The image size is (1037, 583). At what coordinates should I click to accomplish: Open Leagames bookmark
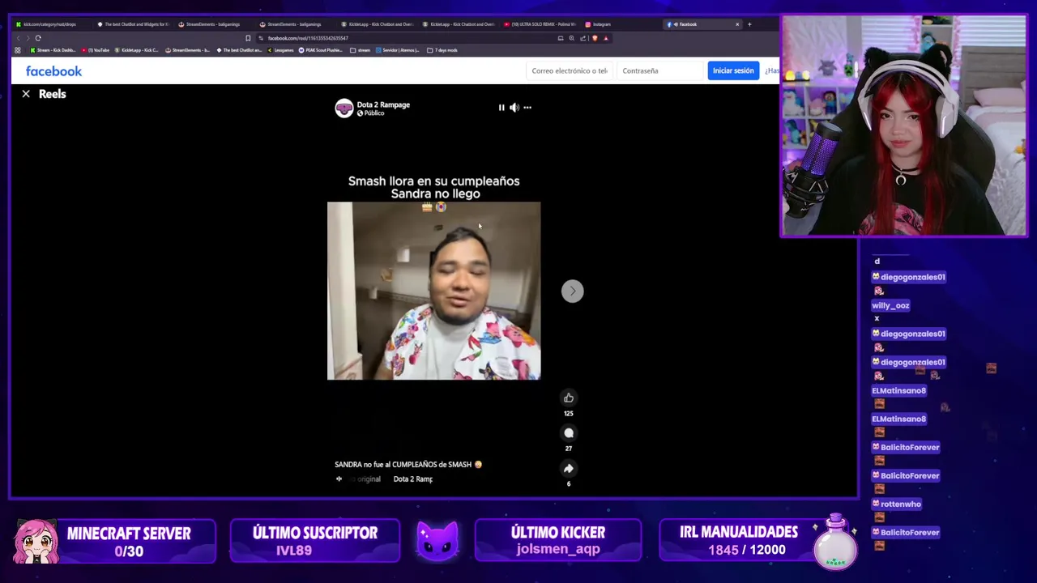pos(280,50)
